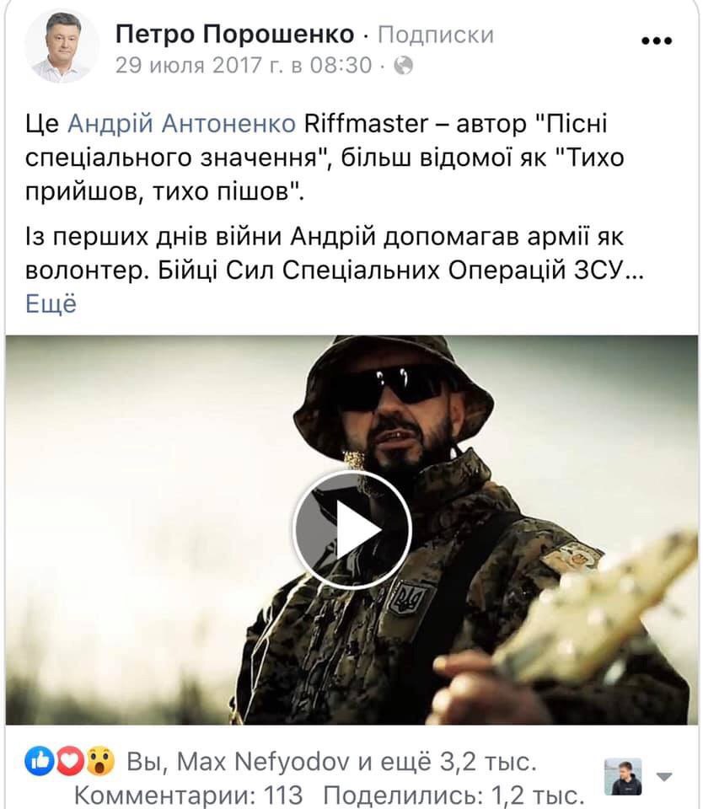Click Petro Poroshenko's profile picture
Screen dimensions: 703x809
click(61, 46)
